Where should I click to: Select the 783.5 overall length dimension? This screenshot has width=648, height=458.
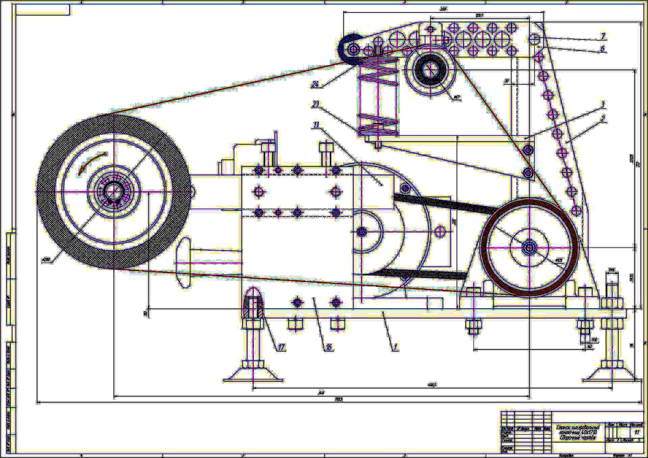338,399
